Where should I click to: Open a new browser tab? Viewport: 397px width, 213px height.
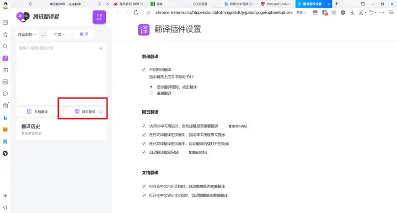coord(336,4)
